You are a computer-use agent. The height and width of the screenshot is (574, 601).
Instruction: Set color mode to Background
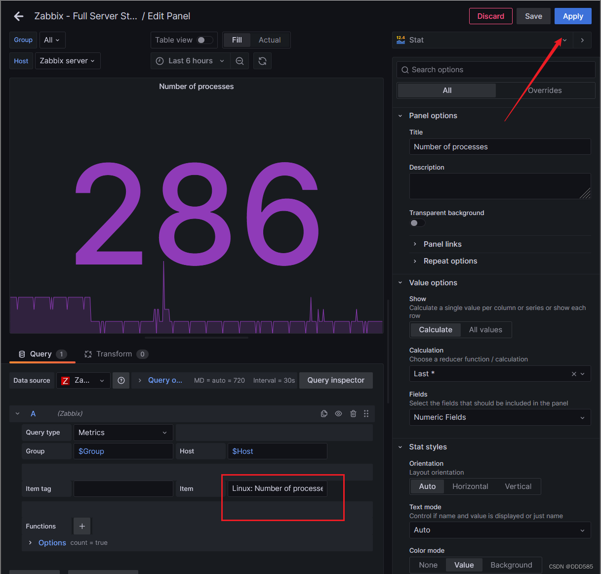[511, 565]
